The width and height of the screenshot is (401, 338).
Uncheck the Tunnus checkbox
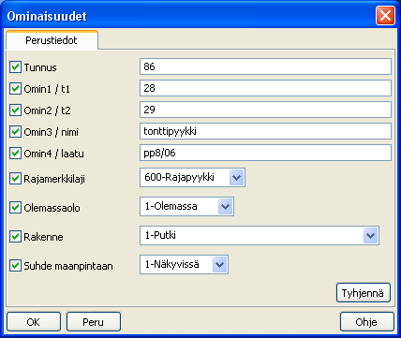15,67
